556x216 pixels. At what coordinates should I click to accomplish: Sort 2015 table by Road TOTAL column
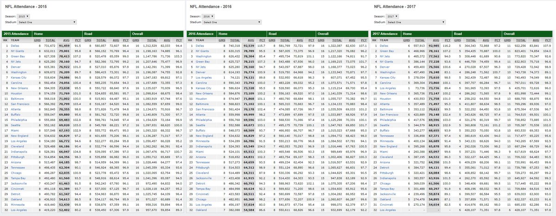[x=101, y=40]
